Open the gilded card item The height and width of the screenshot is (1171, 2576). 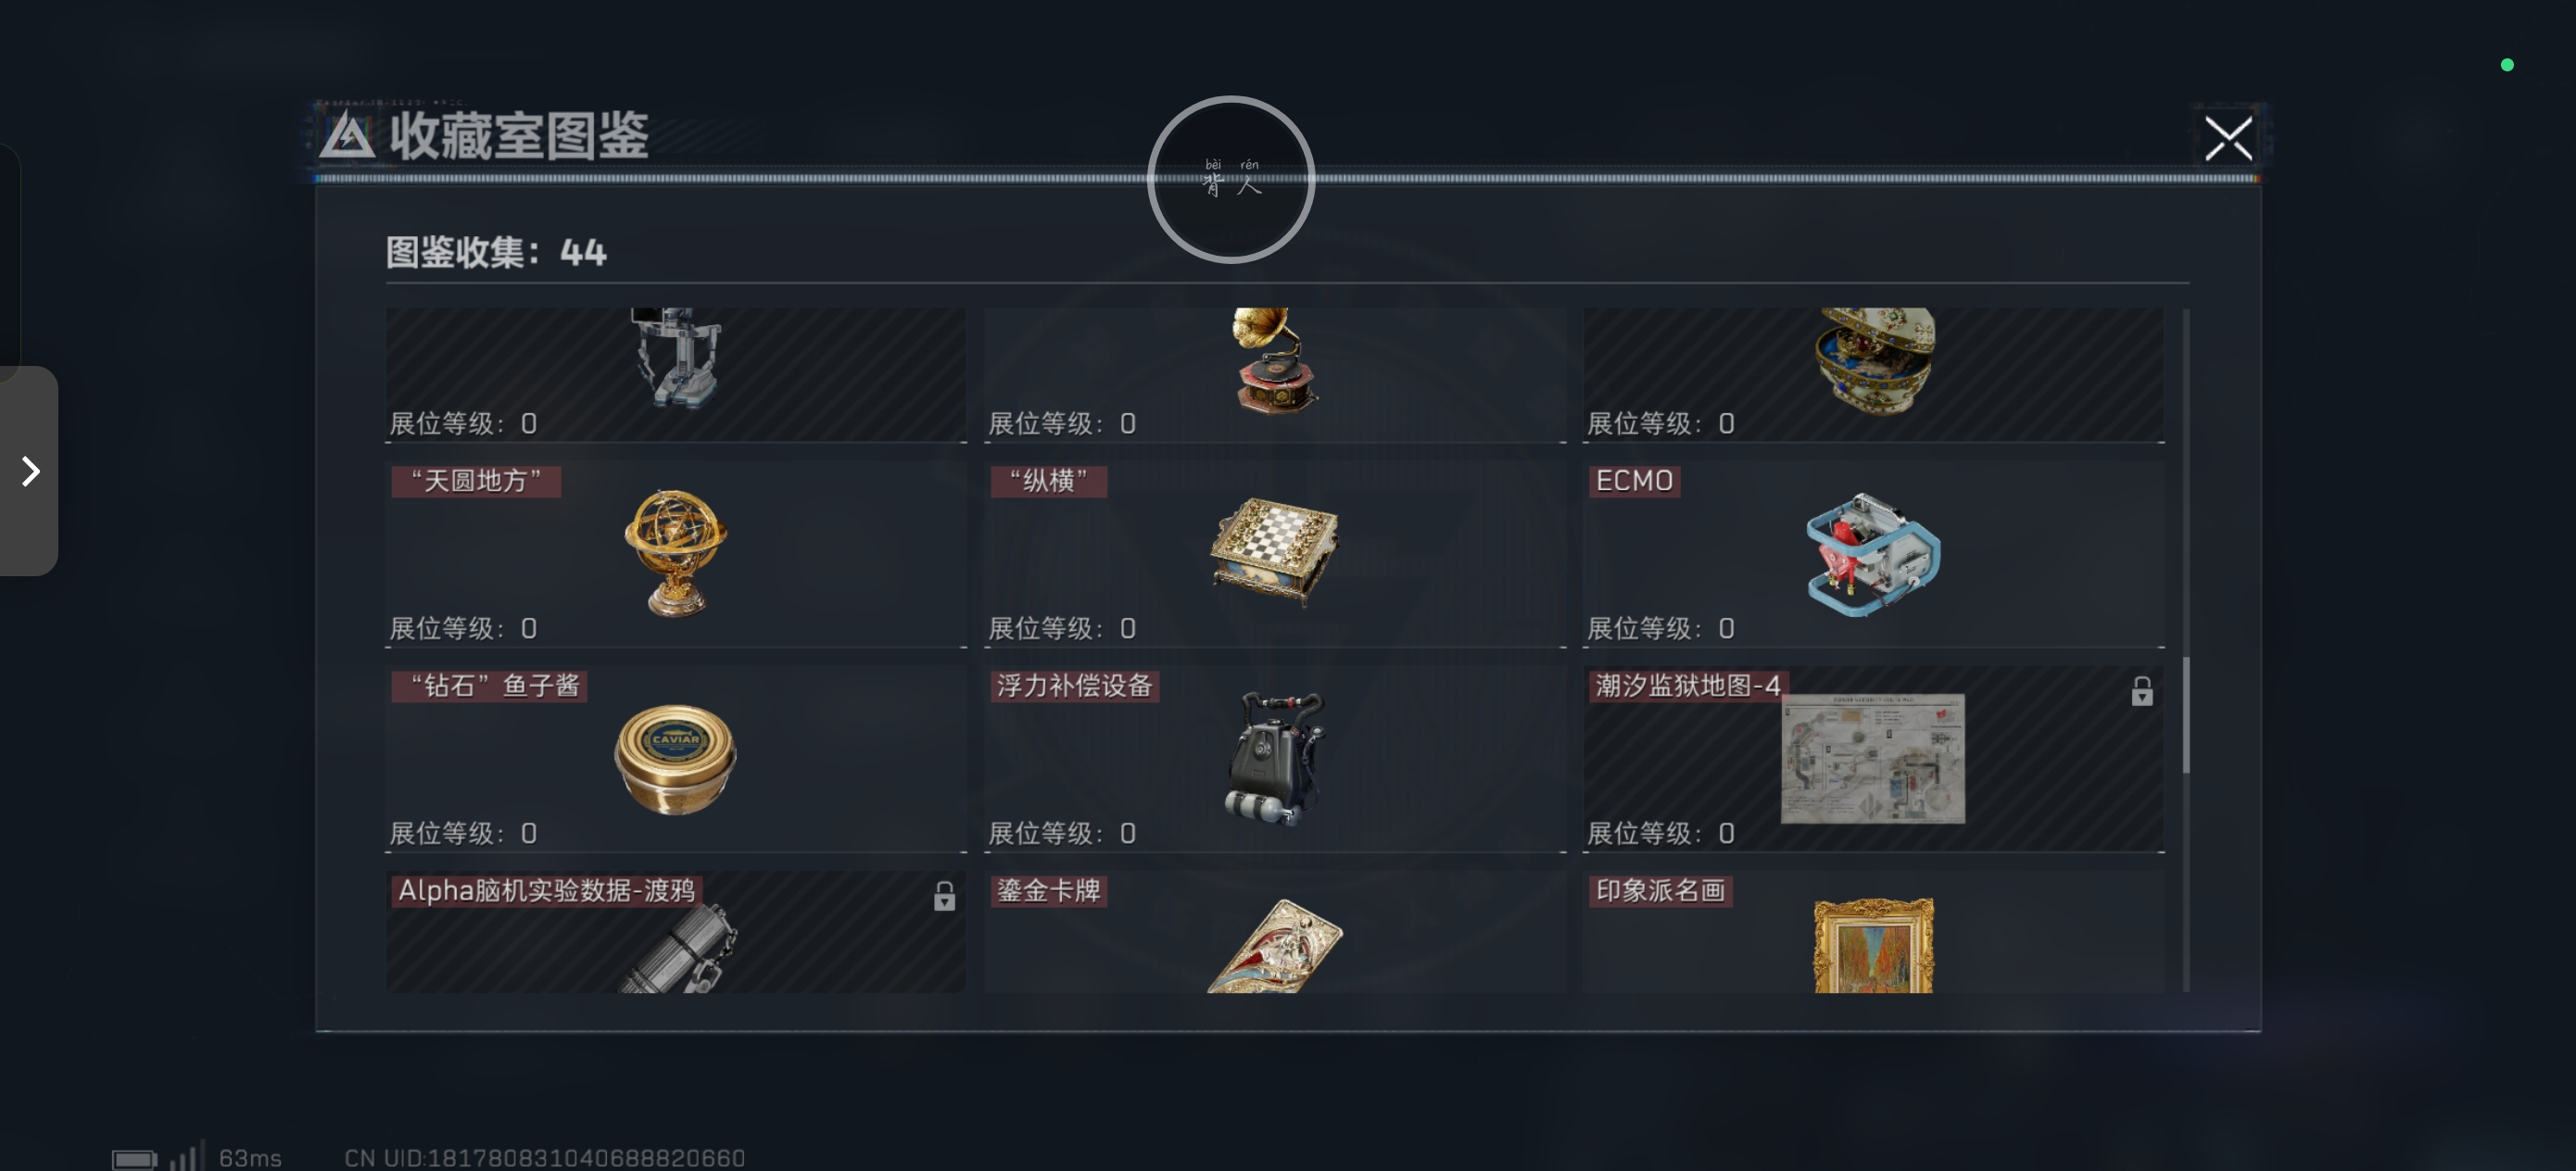coord(1274,945)
